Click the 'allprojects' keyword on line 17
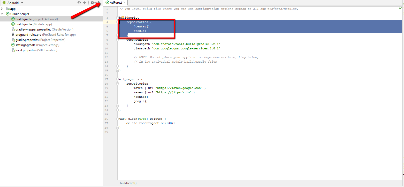404x187 pixels. coord(129,79)
